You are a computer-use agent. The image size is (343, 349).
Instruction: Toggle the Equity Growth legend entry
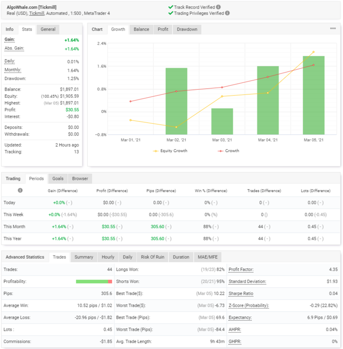(x=170, y=151)
